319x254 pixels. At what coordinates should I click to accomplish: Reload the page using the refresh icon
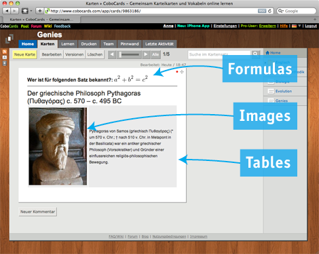click(269, 11)
